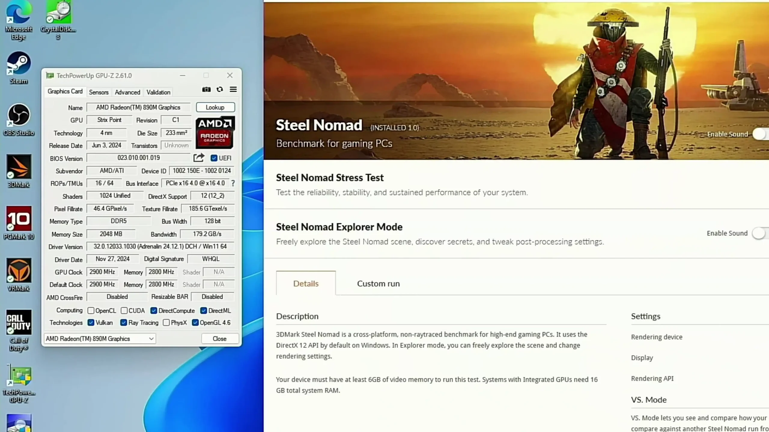This screenshot has width=769, height=432.
Task: Toggle Enable Sound for Explorer Mode
Action: 760,233
